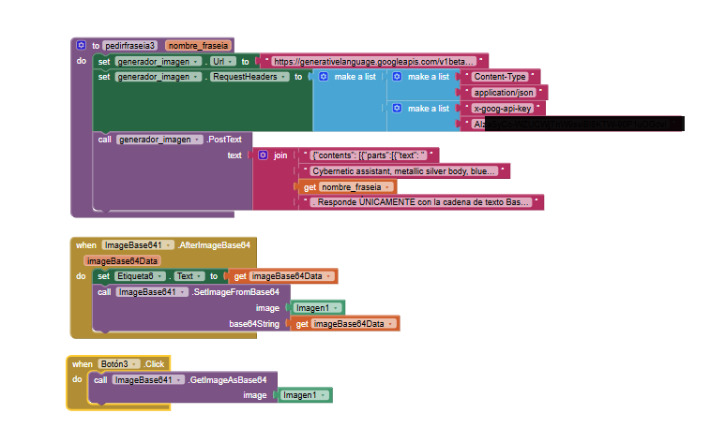Screen dimensions: 725x428
Task: Select the imageBase64Data event parameter
Action: [122, 260]
